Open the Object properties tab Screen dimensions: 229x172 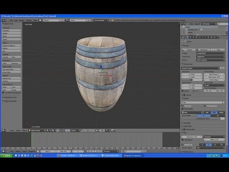[x=197, y=37]
